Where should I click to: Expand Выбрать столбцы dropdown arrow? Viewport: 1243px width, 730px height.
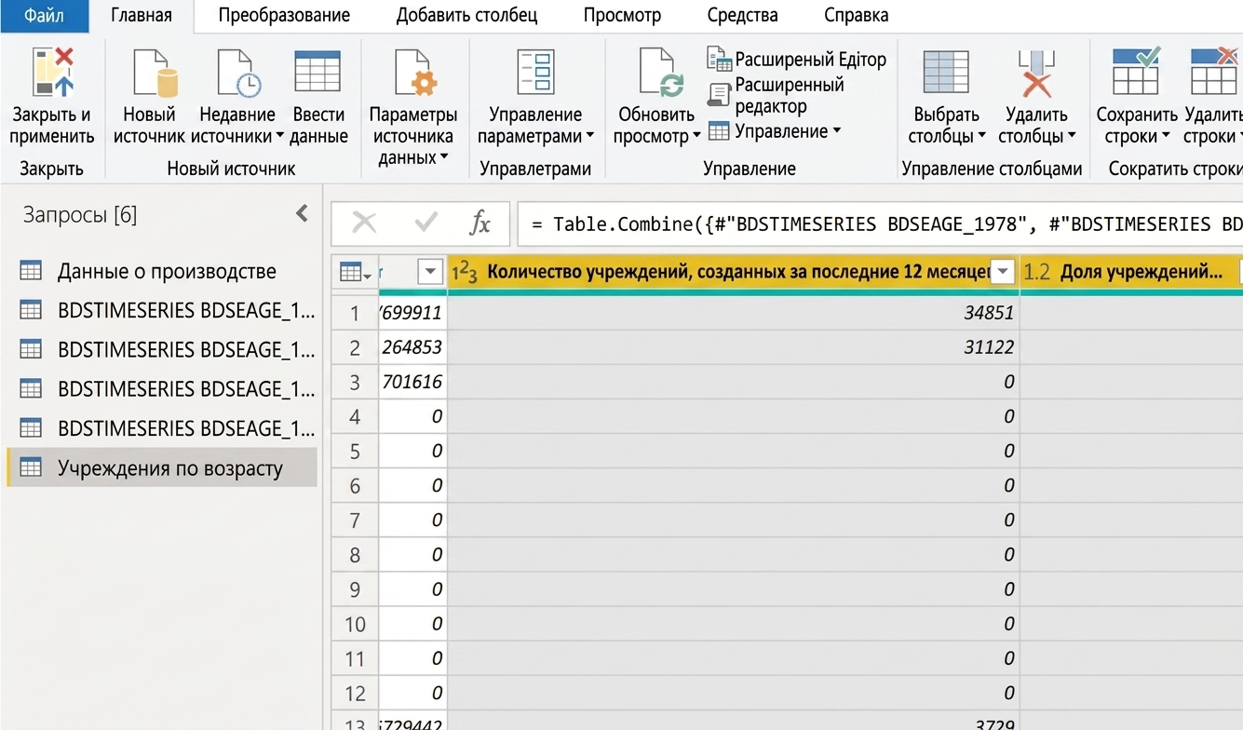(x=981, y=137)
